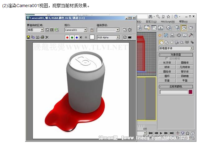198x143 pixels.
Task: Click the 茶壶 button
Action: (x=167, y=80)
